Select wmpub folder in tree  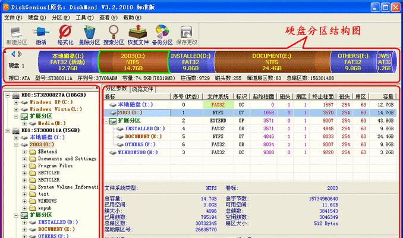[45, 208]
